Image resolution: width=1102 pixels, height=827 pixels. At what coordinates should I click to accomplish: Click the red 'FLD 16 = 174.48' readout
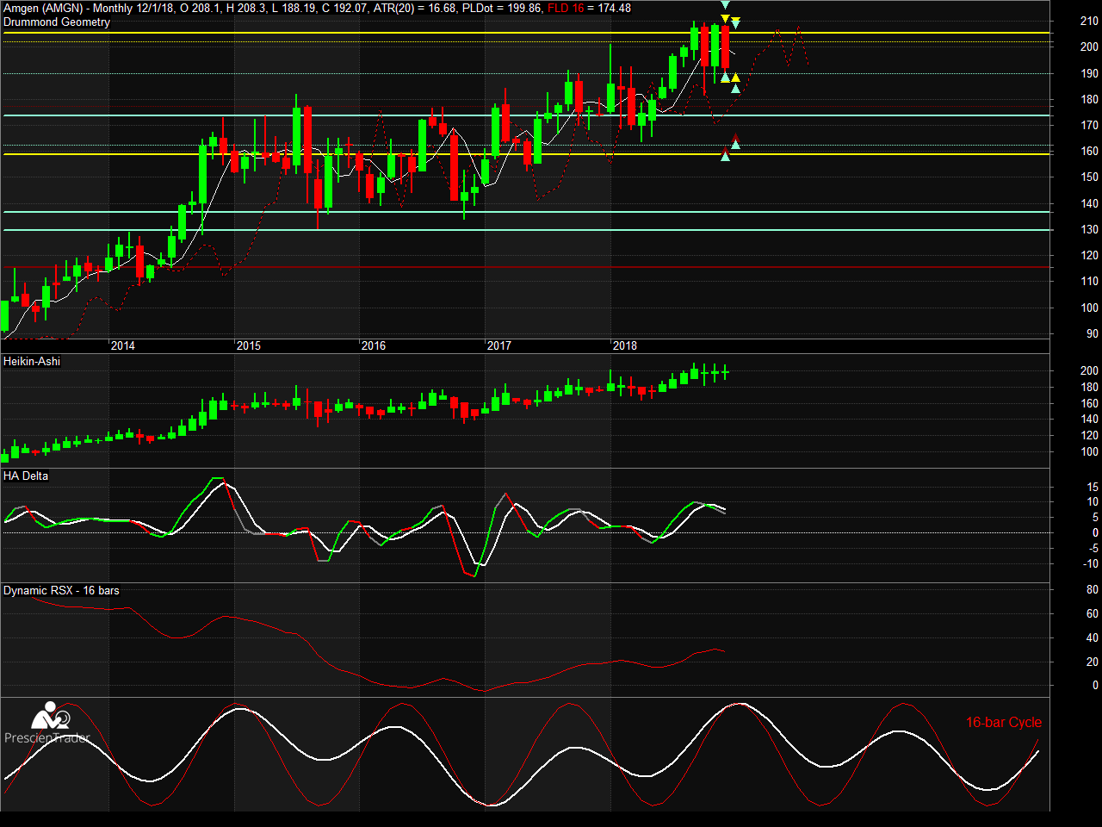[x=589, y=8]
